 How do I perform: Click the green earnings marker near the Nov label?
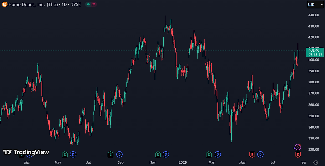click(x=158, y=154)
